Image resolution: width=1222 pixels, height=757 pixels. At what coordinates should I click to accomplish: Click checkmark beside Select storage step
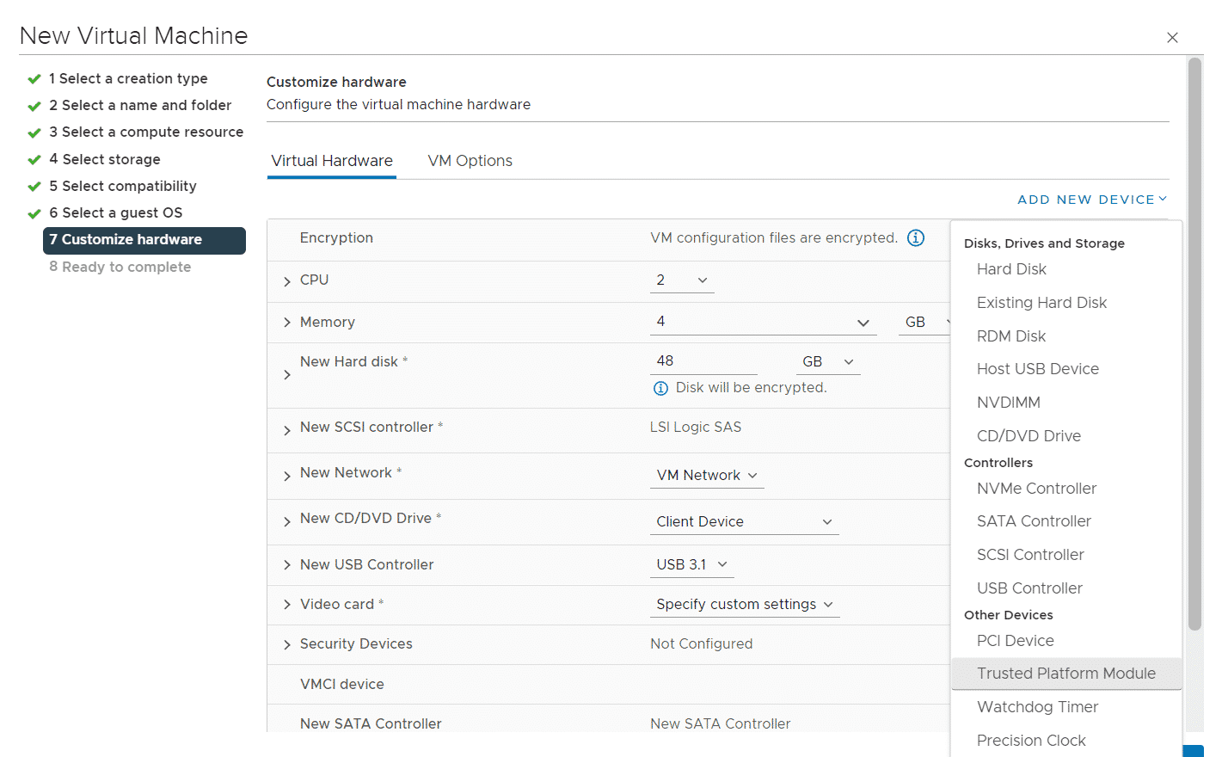[x=34, y=160]
